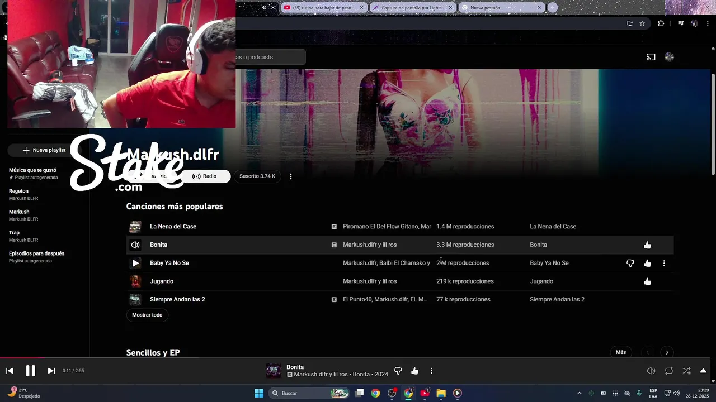Switch to Captura de pantalla Lightshot tab

tap(412, 8)
